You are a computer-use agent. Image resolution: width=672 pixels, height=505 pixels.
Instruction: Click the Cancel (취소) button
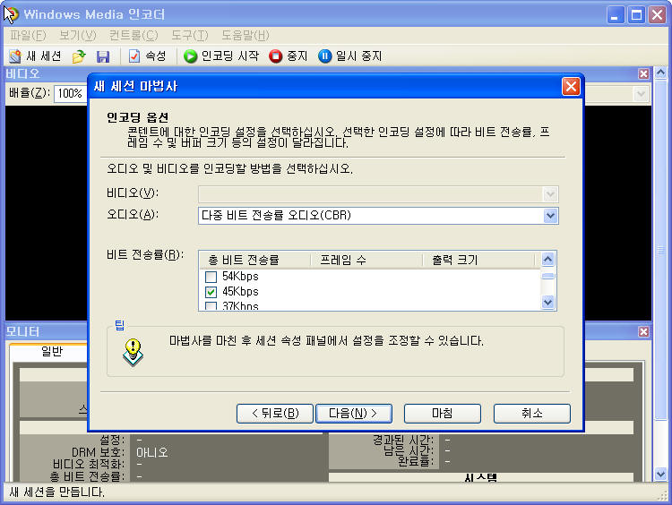tap(532, 414)
